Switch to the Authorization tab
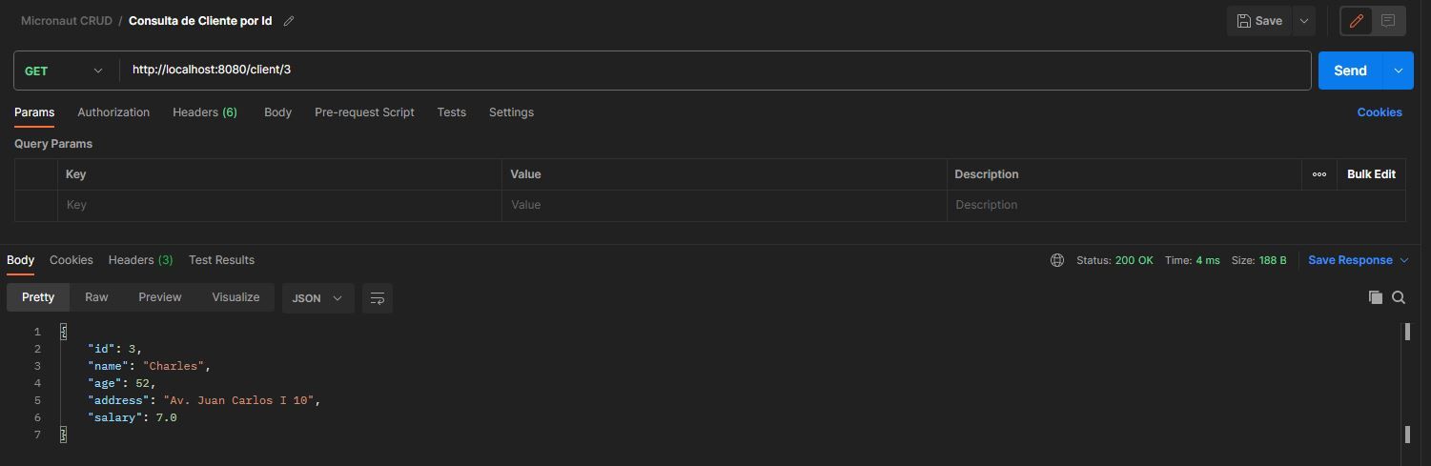Screen dimensions: 1431x466 [113, 112]
